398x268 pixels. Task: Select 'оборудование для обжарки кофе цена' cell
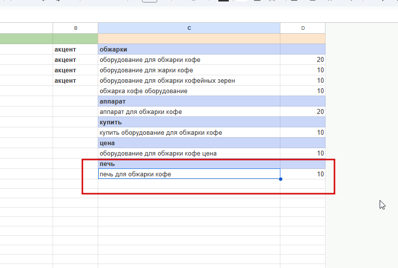click(x=189, y=153)
